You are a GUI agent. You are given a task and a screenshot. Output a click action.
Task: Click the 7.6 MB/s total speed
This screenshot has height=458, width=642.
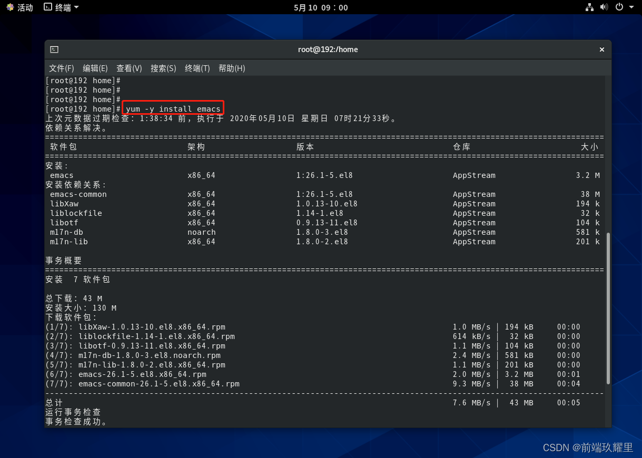point(472,403)
